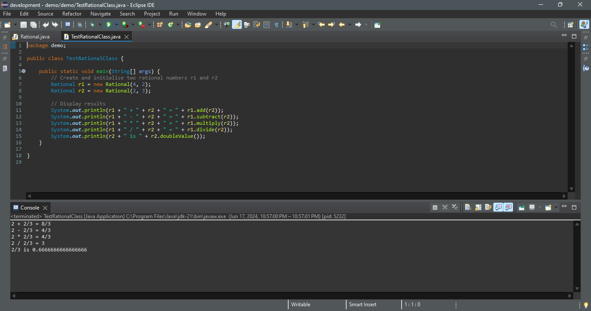Toggle Show Console on standard output change

coord(498,207)
